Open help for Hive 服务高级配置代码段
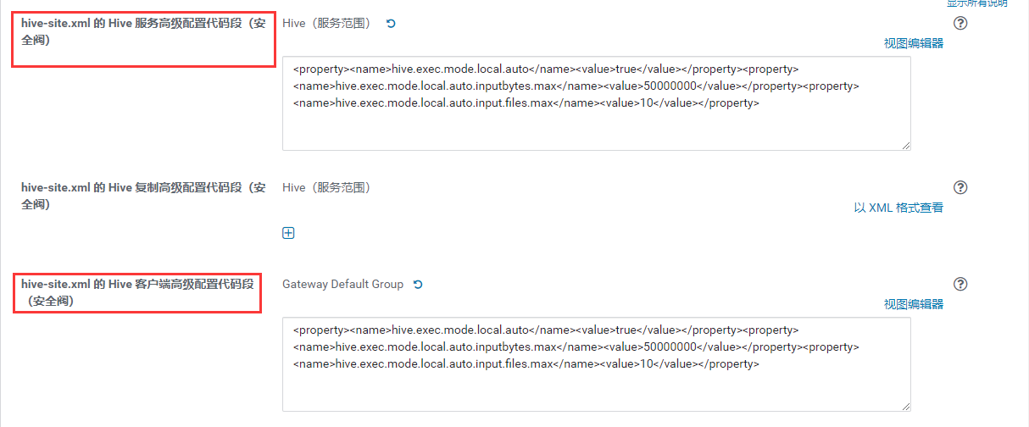 point(960,23)
